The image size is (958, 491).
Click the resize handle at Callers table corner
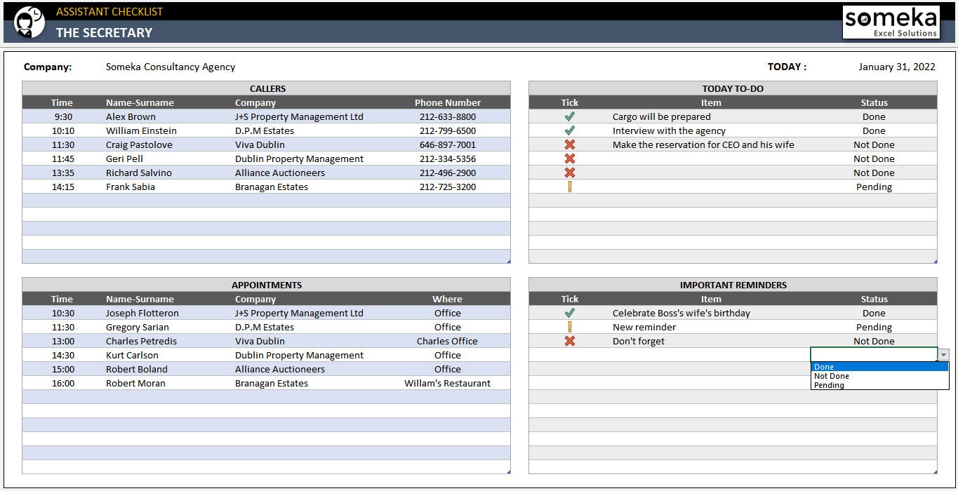click(x=507, y=260)
